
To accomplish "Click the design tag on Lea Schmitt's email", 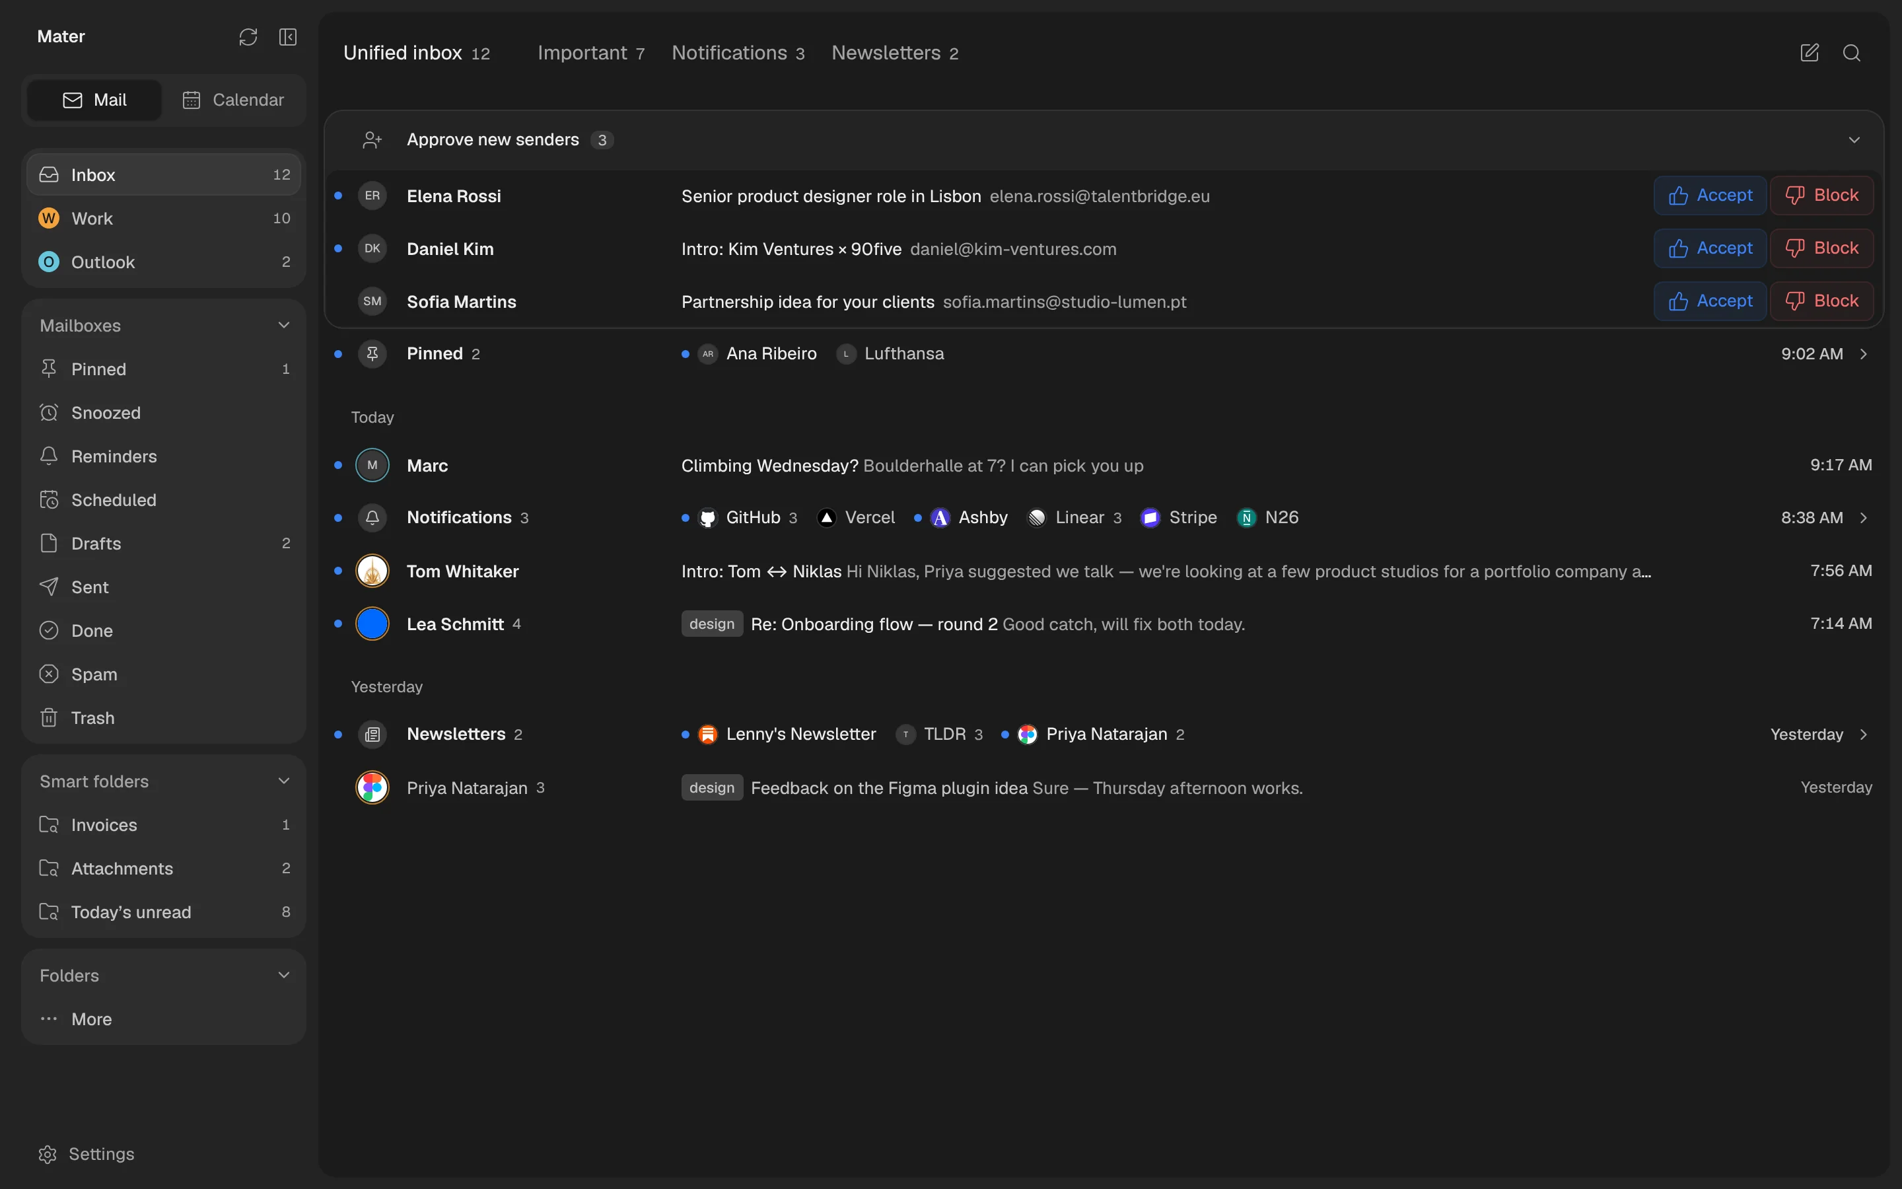I will click(x=711, y=624).
